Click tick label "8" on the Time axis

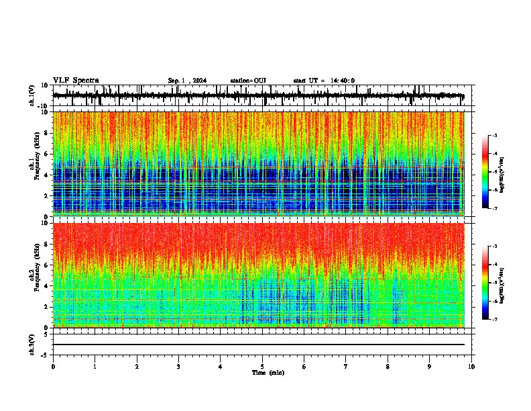(388, 367)
